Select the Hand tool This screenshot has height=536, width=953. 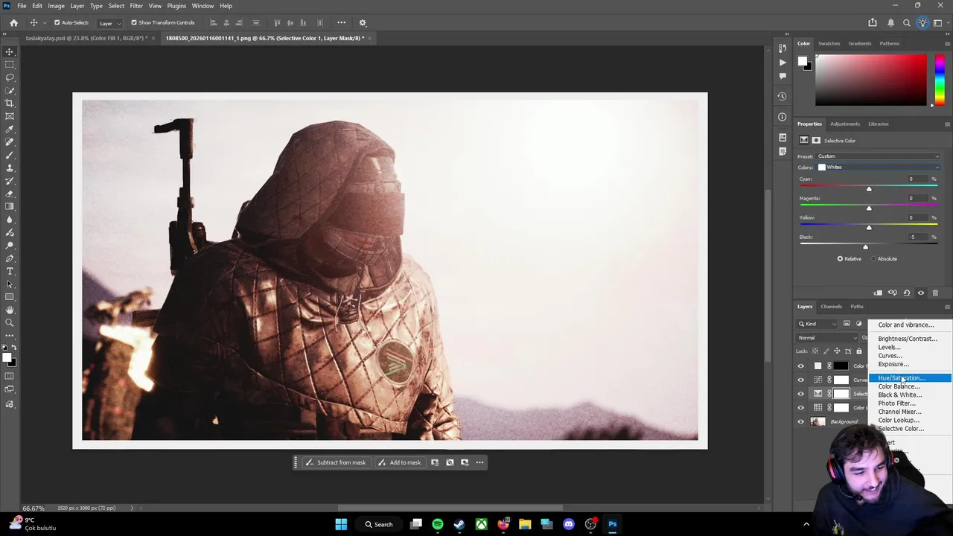[10, 310]
